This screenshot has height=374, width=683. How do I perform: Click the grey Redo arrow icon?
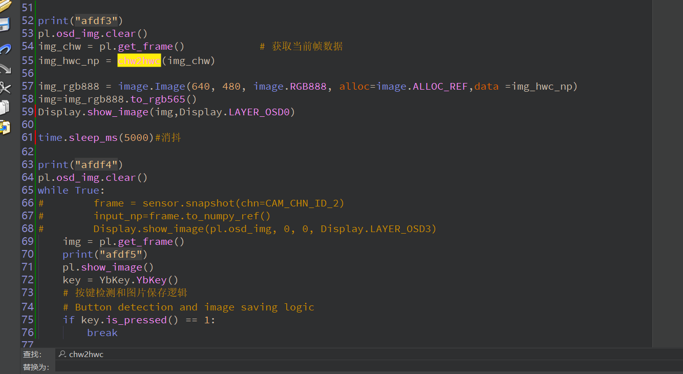[5, 68]
